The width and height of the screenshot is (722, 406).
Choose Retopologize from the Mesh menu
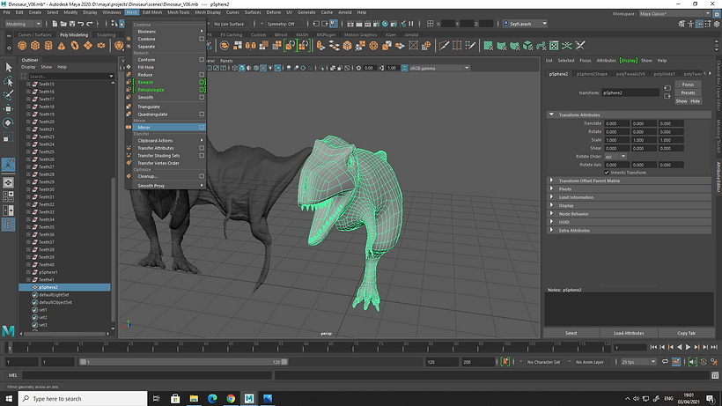(151, 90)
